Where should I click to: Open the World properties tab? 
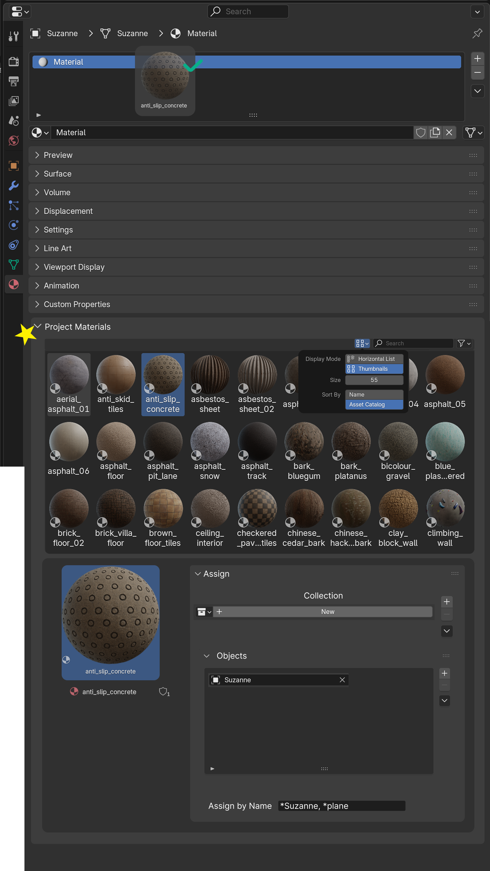(x=14, y=140)
